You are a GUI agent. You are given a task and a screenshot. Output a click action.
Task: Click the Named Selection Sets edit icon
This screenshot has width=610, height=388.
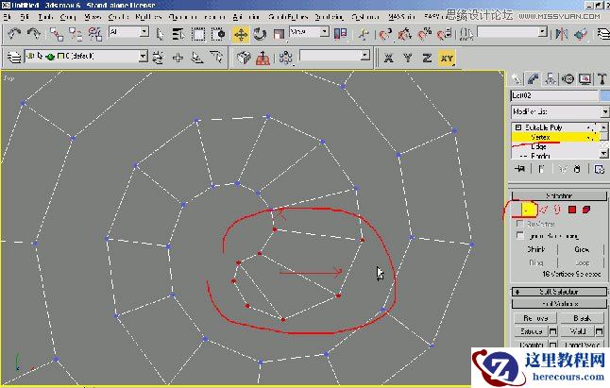pyautogui.click(x=466, y=34)
